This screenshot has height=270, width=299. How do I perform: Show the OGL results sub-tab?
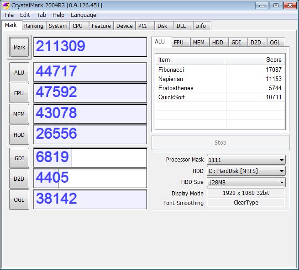click(x=276, y=42)
